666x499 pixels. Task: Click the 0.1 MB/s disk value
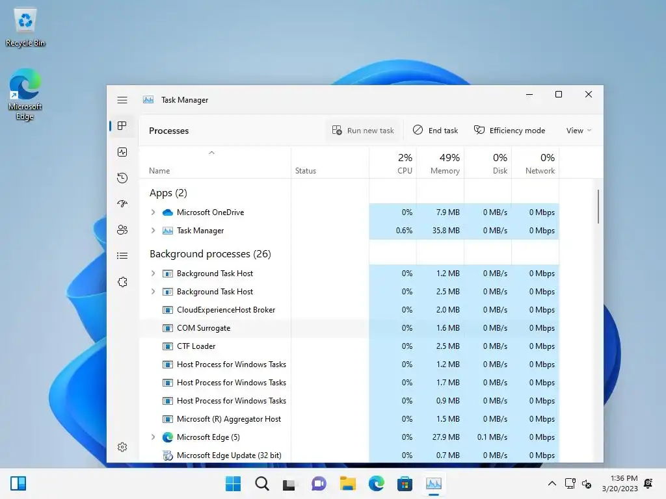click(492, 437)
